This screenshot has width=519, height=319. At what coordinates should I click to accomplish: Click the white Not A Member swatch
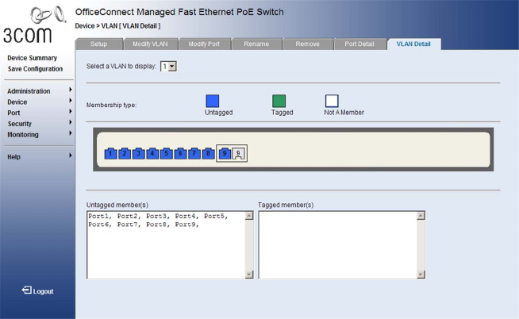click(x=332, y=101)
